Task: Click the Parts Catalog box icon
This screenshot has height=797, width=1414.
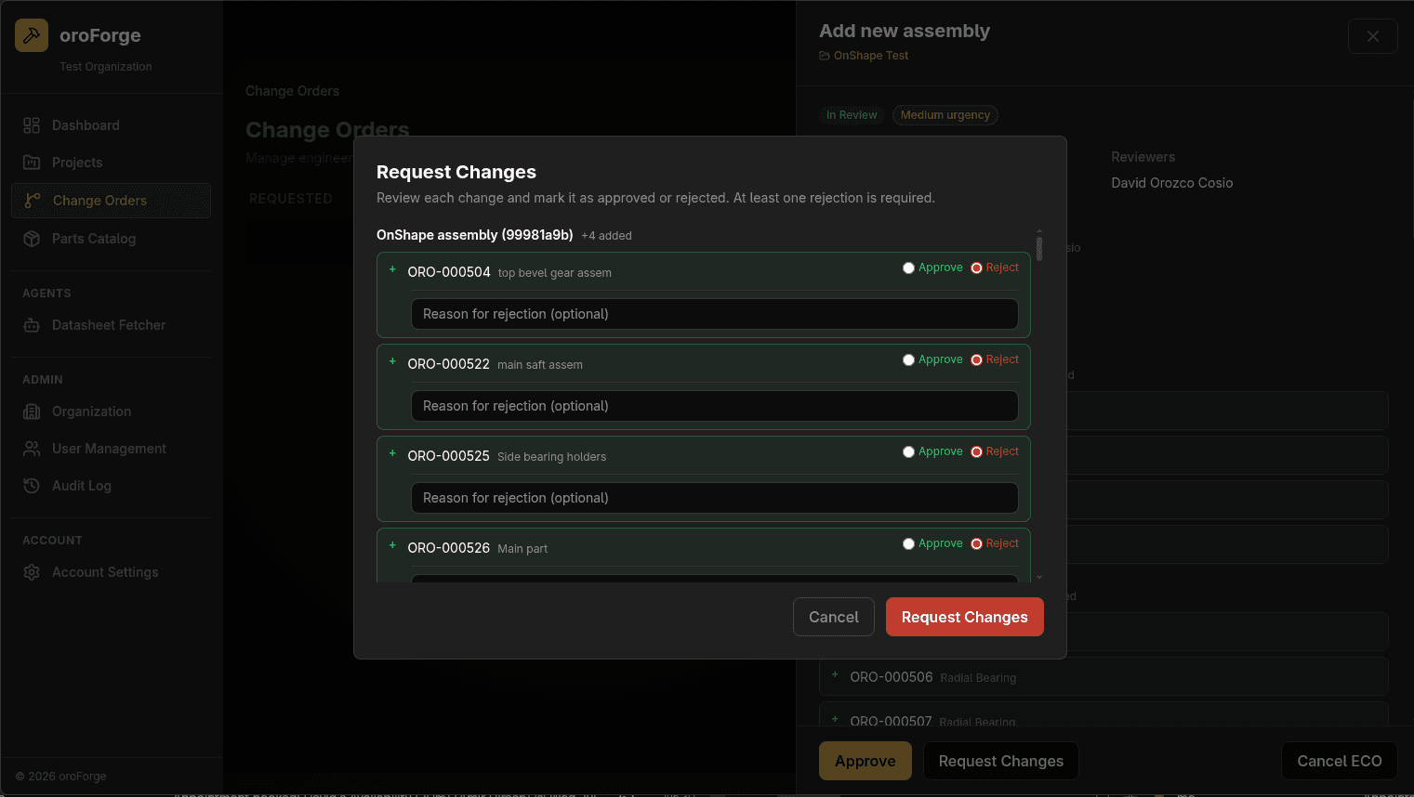Action: pos(32,239)
